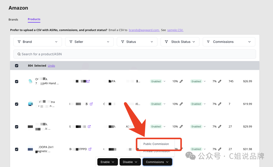
Task: Select Public Commission from the menu
Action: coord(156,144)
